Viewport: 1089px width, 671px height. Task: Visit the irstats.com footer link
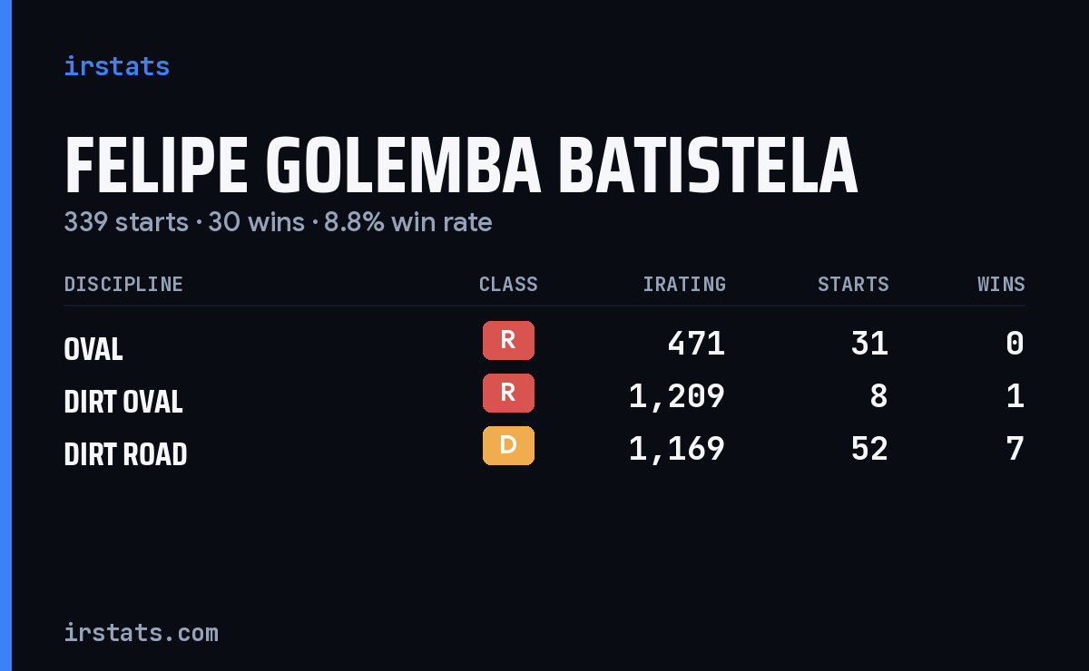[142, 632]
